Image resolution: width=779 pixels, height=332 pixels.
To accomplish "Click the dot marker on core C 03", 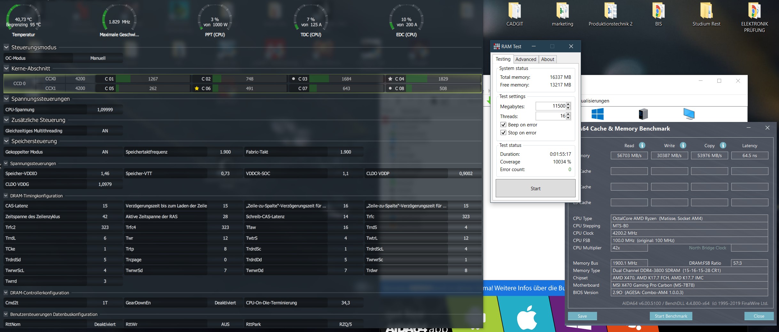I will pos(294,79).
